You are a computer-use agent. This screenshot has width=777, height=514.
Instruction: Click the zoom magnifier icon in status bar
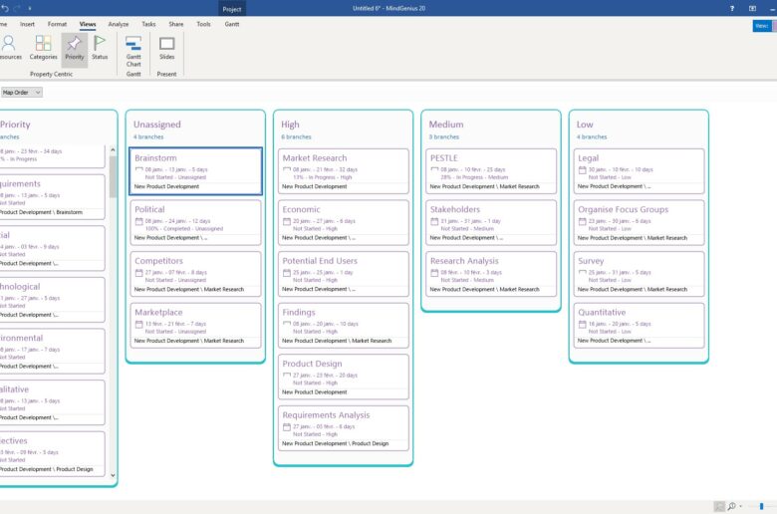tap(731, 506)
